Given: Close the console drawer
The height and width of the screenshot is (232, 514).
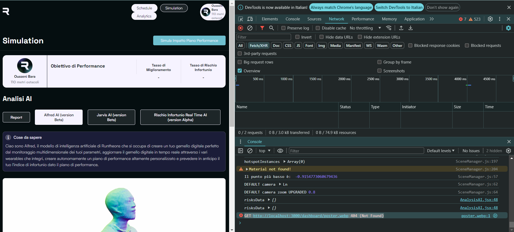Looking at the screenshot, I should 509,142.
